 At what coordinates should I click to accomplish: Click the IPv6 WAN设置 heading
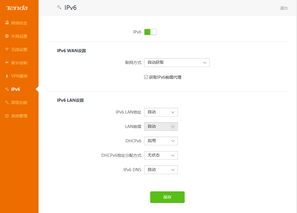click(x=71, y=51)
